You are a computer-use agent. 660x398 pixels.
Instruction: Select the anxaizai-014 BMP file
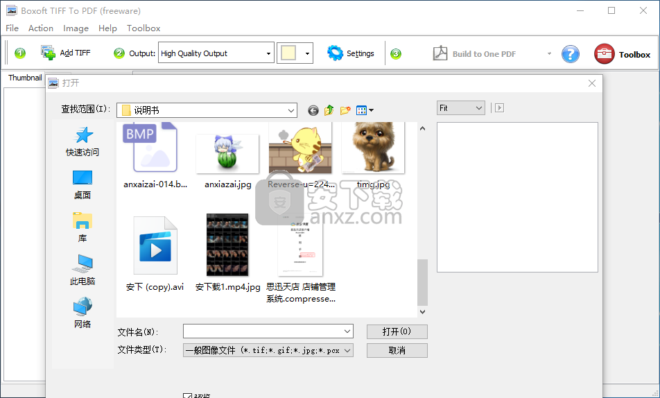pyautogui.click(x=155, y=156)
